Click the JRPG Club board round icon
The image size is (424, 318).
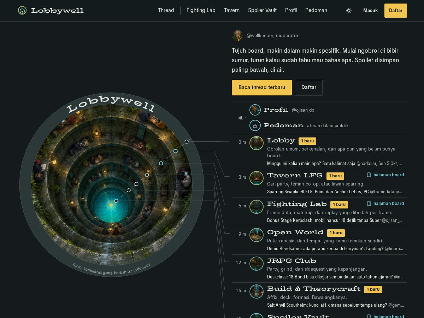(257, 264)
